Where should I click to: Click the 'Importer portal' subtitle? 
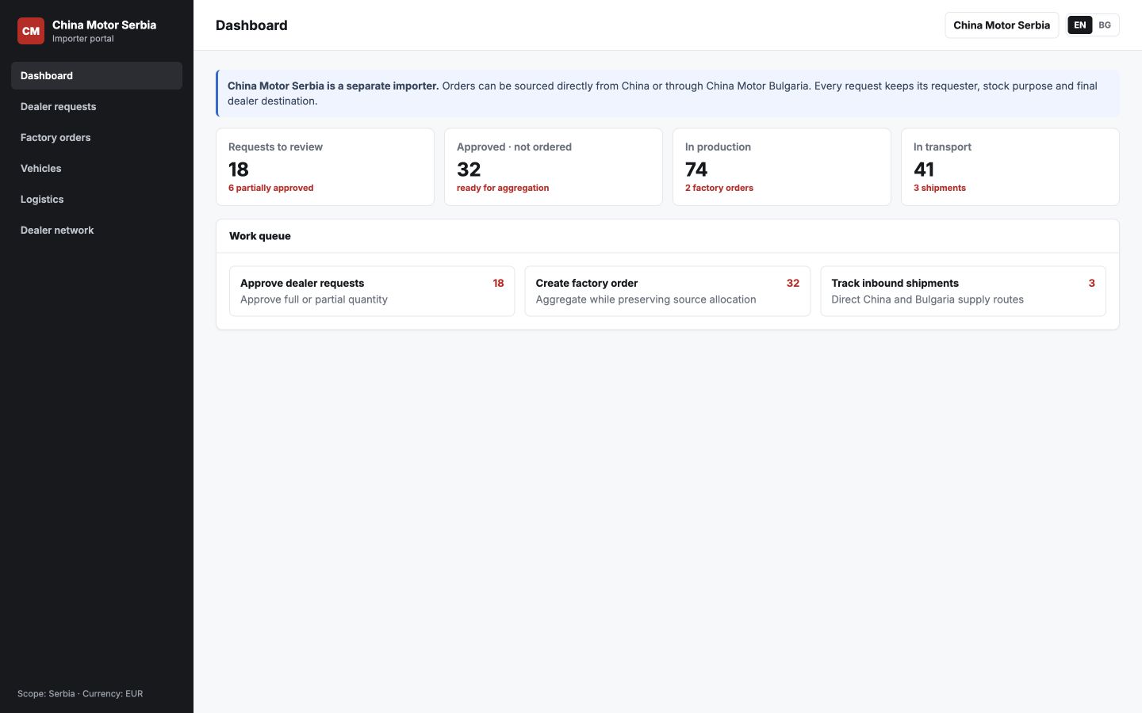coord(83,39)
